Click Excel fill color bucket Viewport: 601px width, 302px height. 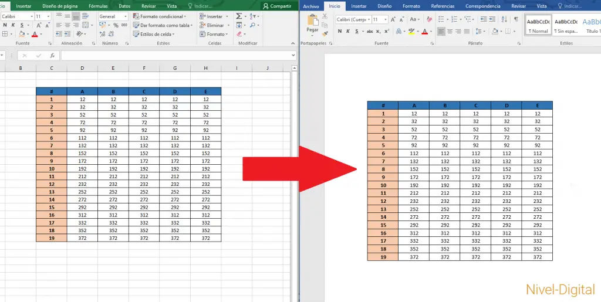click(22, 34)
